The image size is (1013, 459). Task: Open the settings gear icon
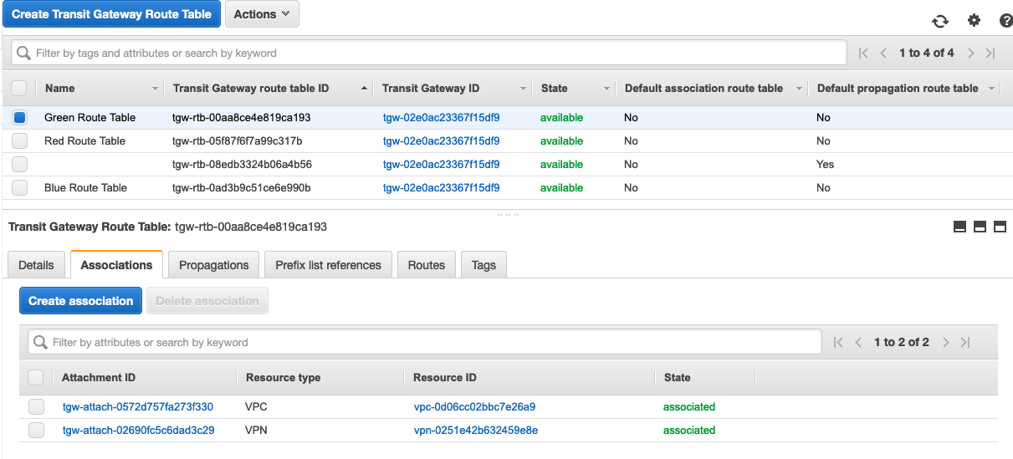coord(974,21)
